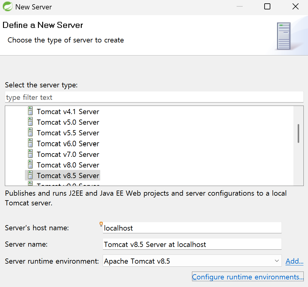Click the server list vertical scrollbar thumb

298,133
